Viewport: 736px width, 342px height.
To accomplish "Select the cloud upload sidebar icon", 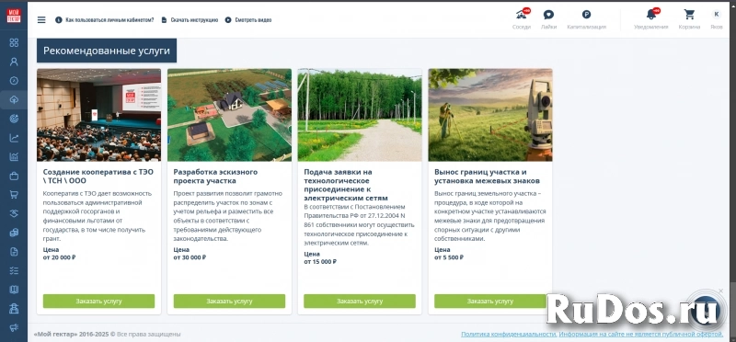I will pos(14,99).
